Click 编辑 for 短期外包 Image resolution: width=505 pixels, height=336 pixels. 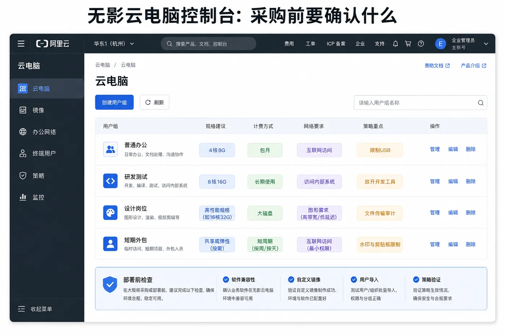pos(453,244)
